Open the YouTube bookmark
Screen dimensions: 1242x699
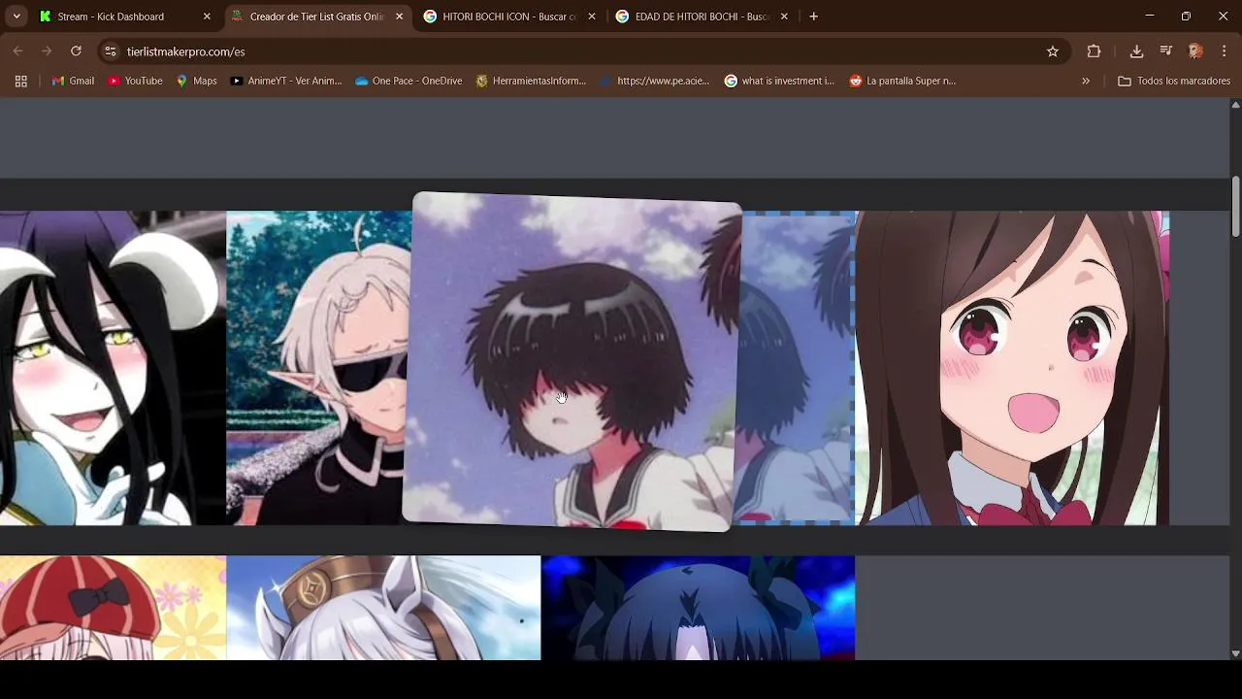[x=135, y=81]
